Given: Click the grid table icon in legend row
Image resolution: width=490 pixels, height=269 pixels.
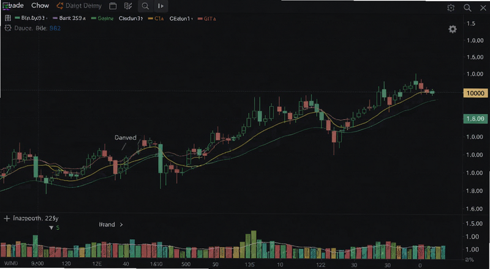Looking at the screenshot, I should click(x=8, y=18).
